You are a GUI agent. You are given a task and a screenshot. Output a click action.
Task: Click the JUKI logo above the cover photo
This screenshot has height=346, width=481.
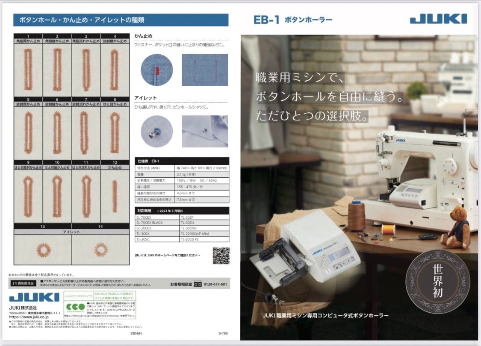(x=438, y=19)
